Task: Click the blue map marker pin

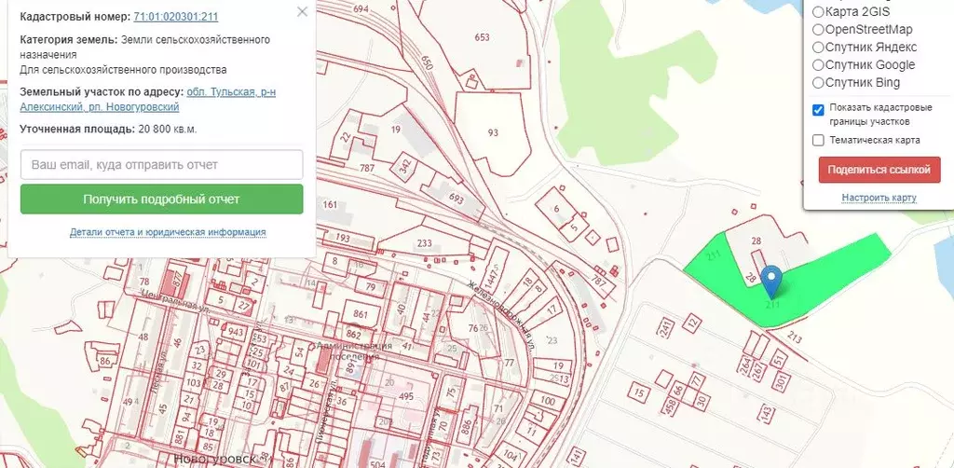Action: tap(772, 282)
